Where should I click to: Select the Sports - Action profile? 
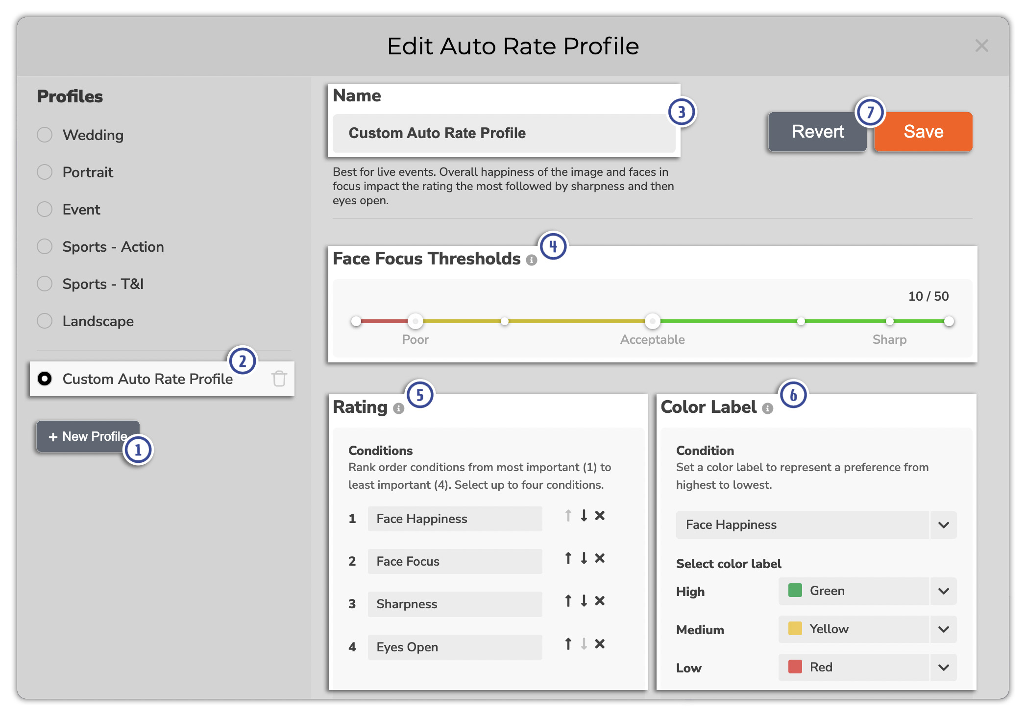44,246
